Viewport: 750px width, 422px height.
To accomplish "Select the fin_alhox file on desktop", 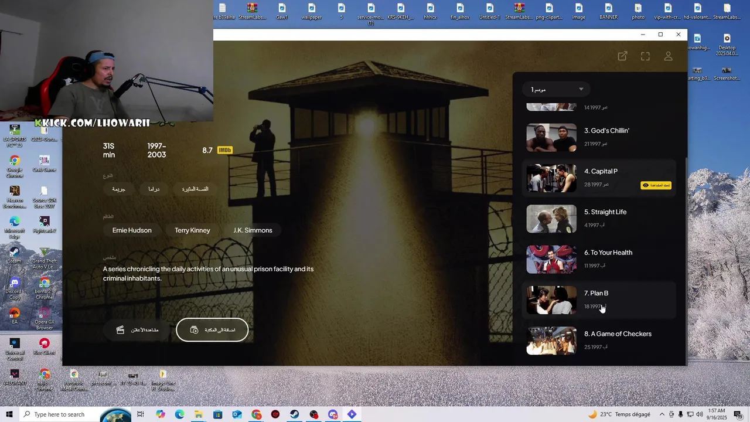I will (x=460, y=12).
